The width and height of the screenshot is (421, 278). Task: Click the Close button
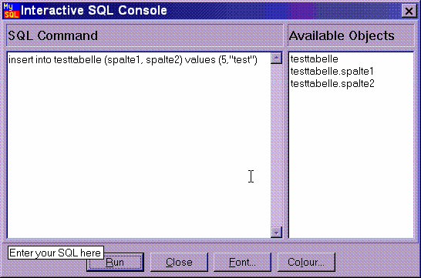[x=179, y=262]
